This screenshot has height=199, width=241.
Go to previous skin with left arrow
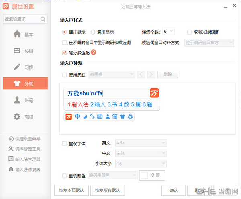click(x=141, y=75)
